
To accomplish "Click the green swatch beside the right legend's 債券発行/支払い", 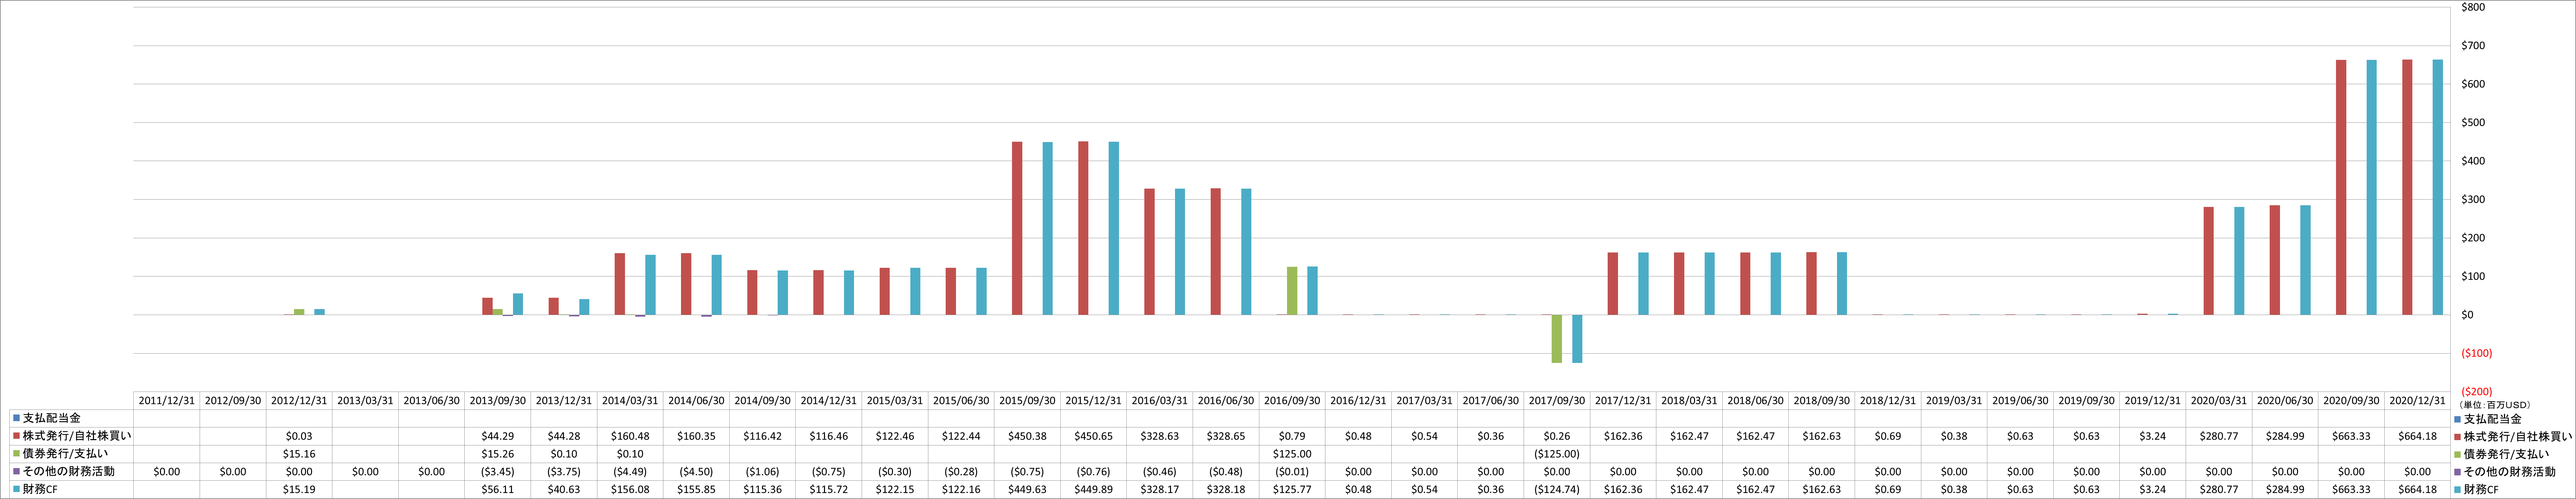I will (x=2457, y=454).
